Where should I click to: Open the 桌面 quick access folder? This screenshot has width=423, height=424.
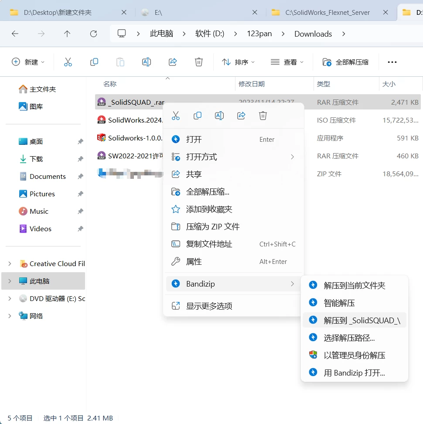31,141
